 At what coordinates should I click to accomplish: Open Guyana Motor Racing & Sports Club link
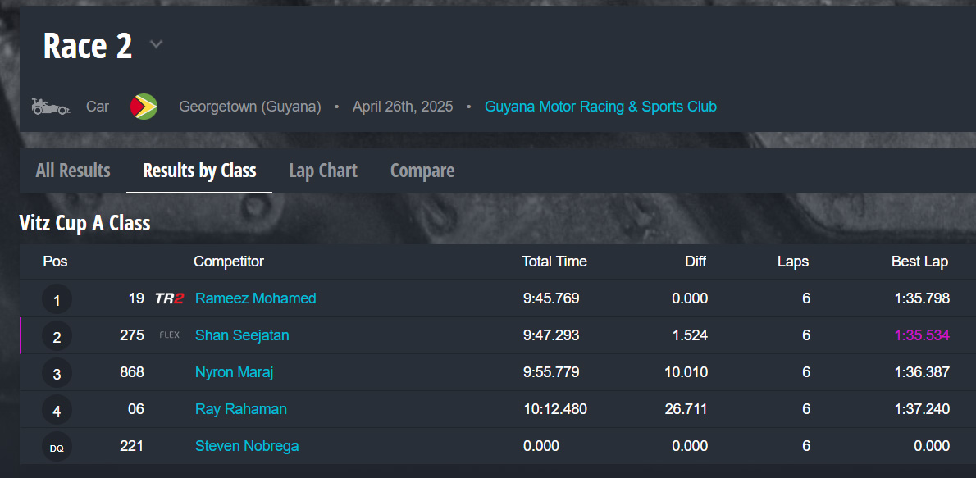click(600, 107)
